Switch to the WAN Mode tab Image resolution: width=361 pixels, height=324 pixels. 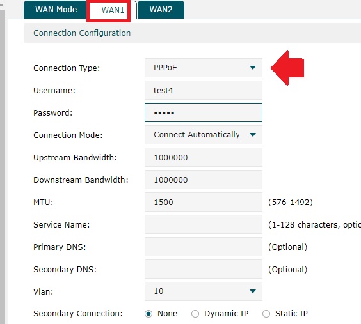pos(56,10)
